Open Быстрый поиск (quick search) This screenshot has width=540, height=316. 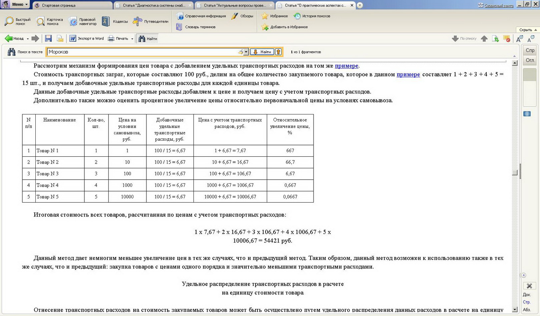(x=17, y=22)
